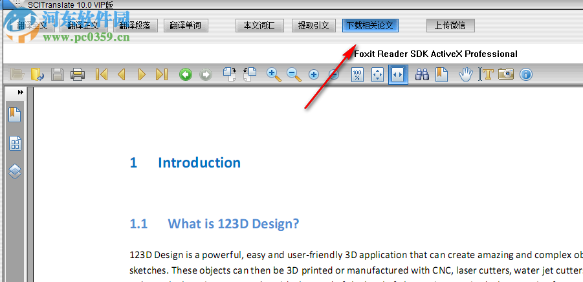583x282 pixels.
Task: Click the 翻译全文 button
Action: coord(32,25)
